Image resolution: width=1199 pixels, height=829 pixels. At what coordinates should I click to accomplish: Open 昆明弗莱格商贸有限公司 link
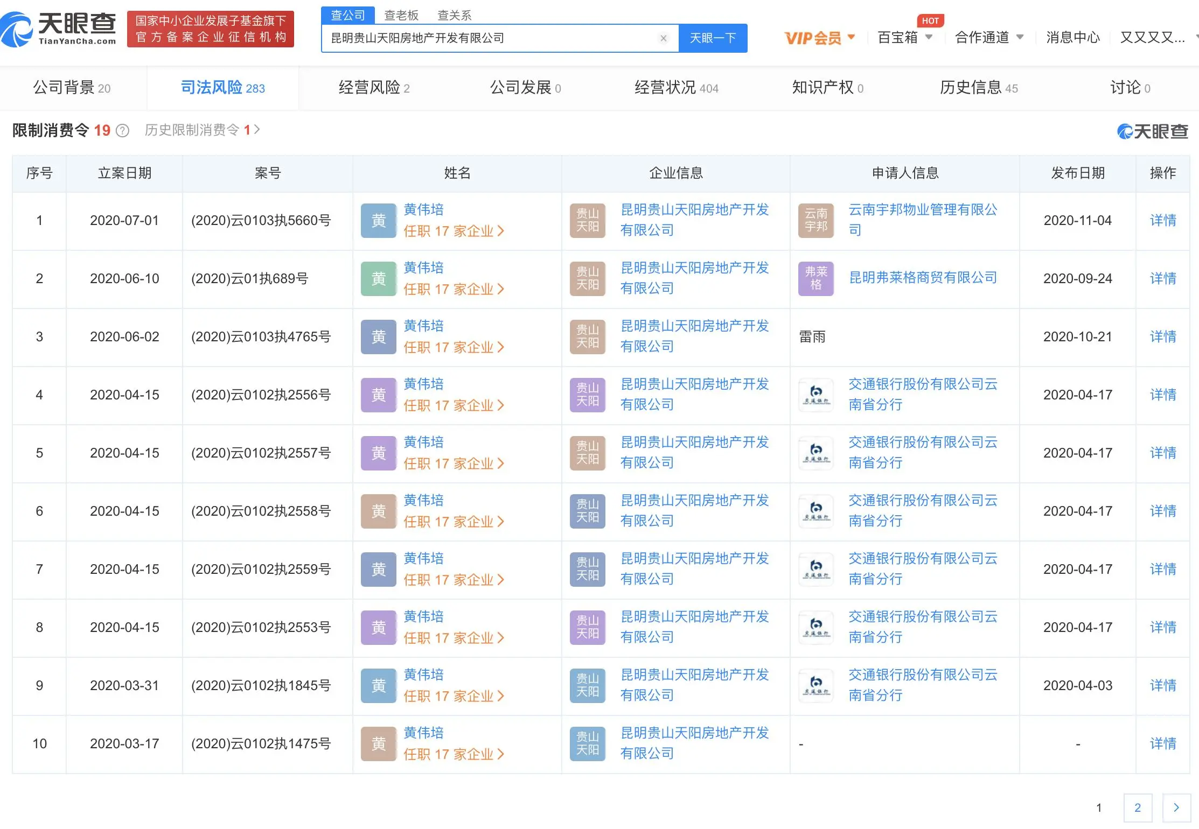(923, 278)
